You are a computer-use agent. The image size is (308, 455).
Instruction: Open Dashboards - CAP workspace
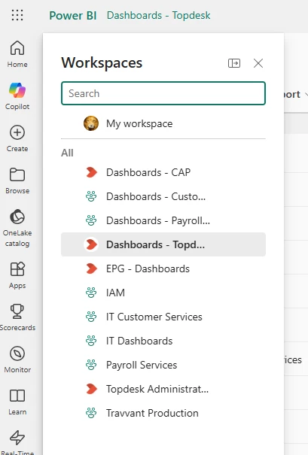(x=163, y=172)
